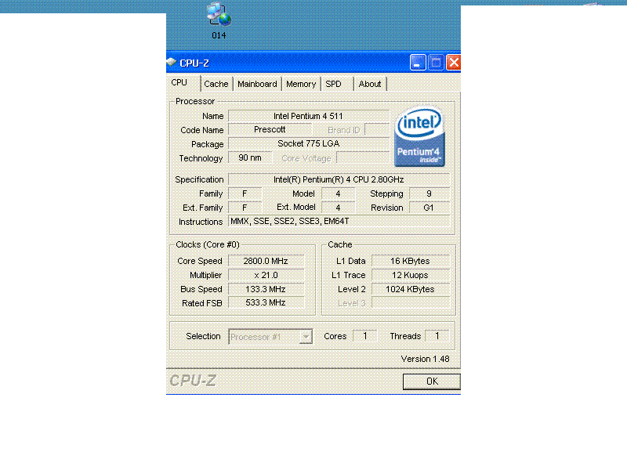Screen dimensions: 627x470
Task: Click the Instructions field MMX, SSE, SSE2
Action: pyautogui.click(x=339, y=221)
